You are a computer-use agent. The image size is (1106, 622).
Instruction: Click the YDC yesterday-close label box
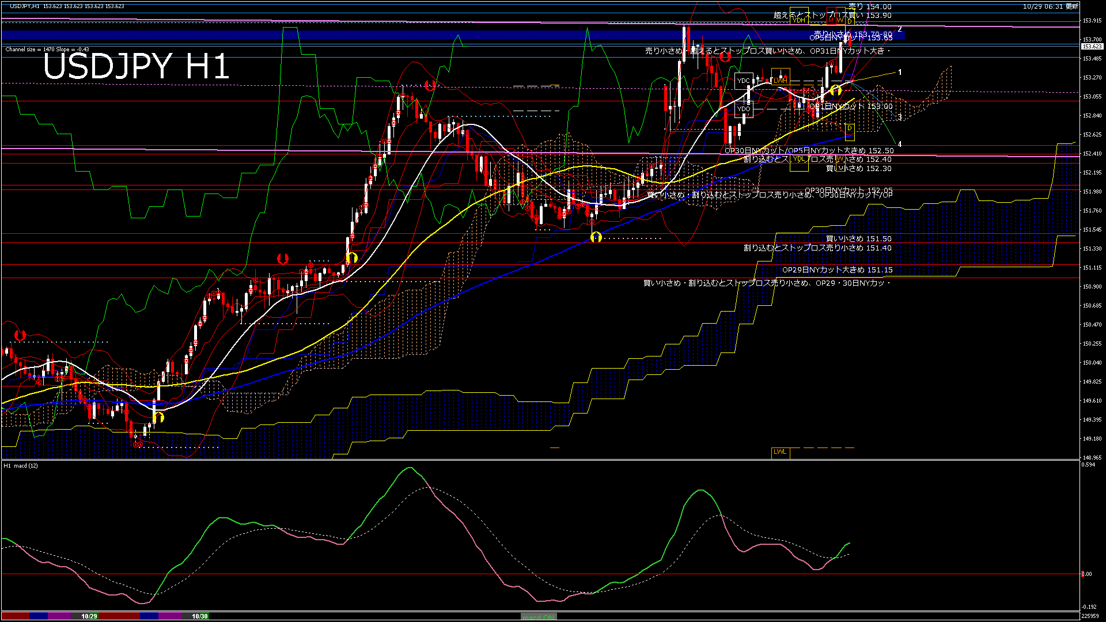pos(744,81)
